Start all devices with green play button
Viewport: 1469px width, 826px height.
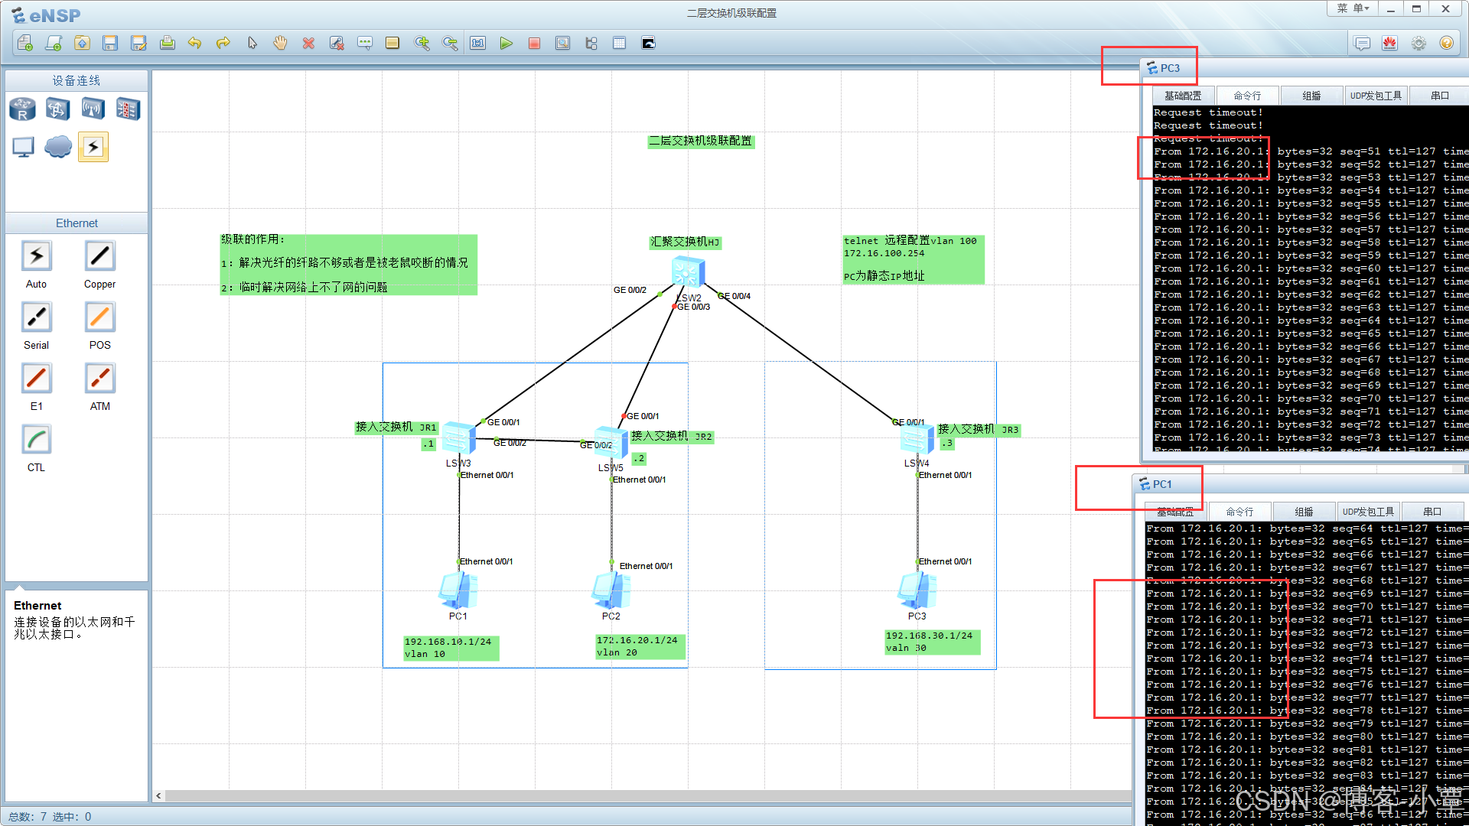(506, 44)
